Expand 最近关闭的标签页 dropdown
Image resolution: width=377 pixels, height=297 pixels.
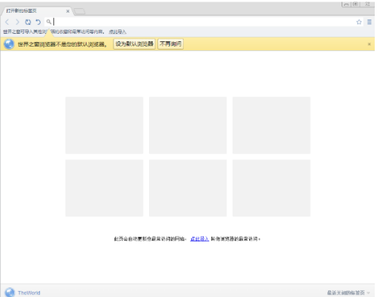pyautogui.click(x=348, y=292)
